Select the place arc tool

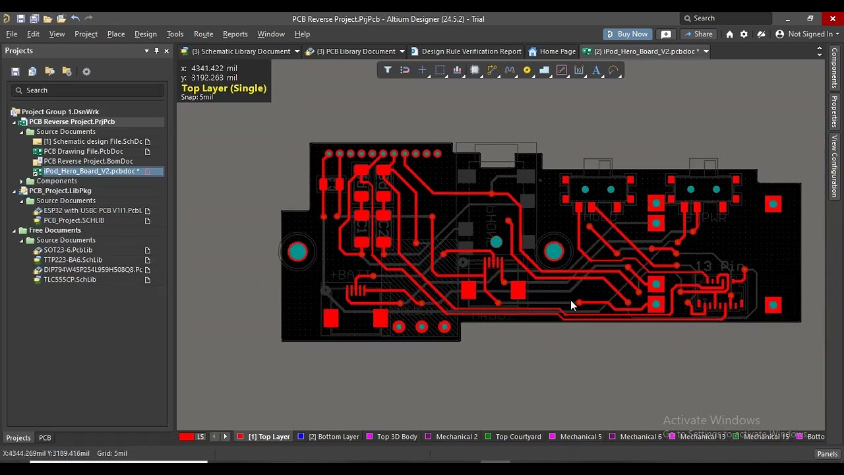pos(614,70)
